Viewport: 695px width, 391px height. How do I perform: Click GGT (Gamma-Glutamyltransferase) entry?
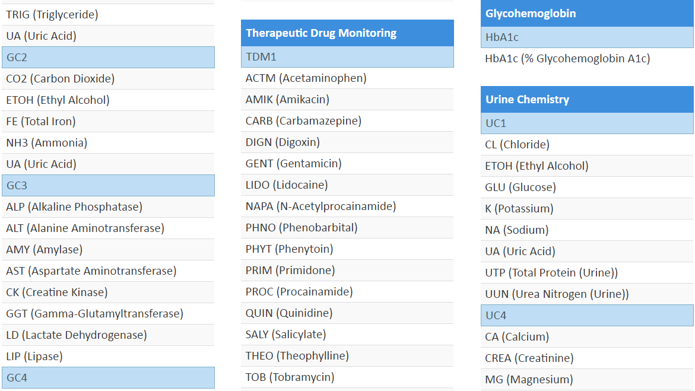coord(94,314)
